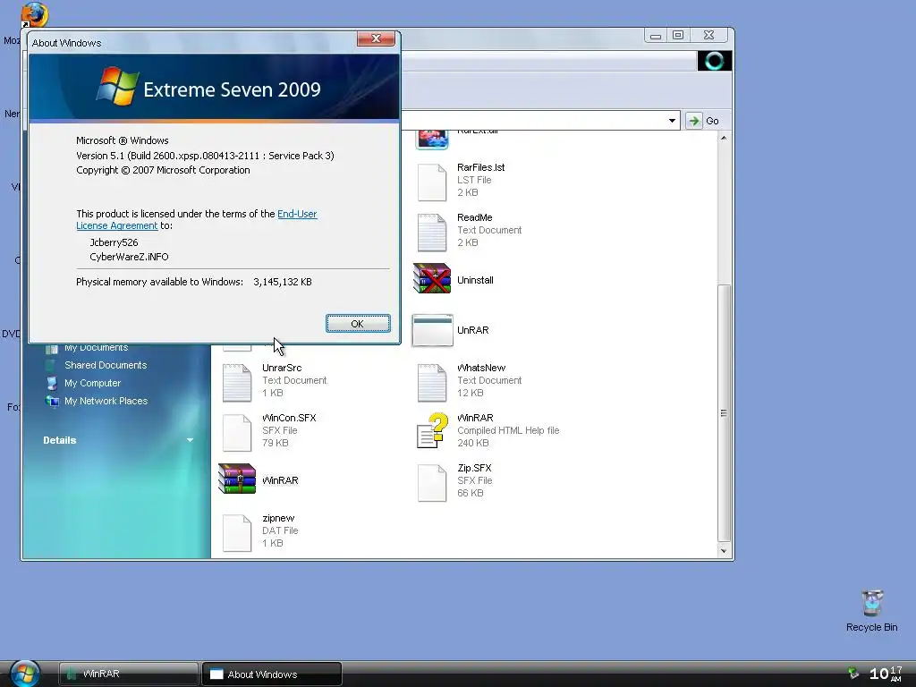Click the green arrow Go icon

[x=693, y=121]
